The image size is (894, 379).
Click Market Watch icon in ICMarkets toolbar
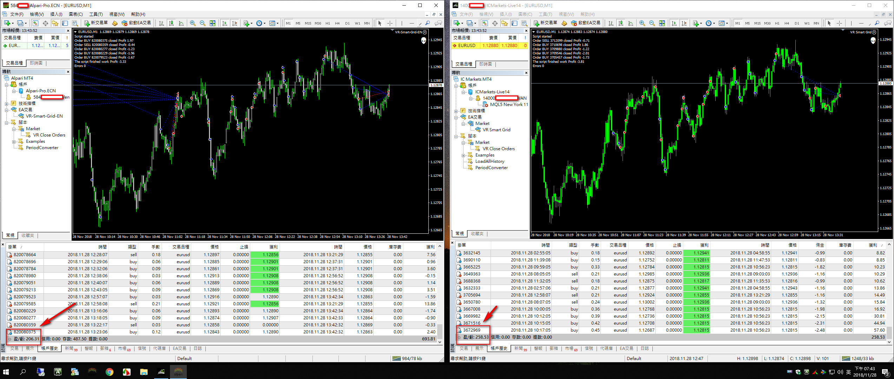pyautogui.click(x=485, y=23)
